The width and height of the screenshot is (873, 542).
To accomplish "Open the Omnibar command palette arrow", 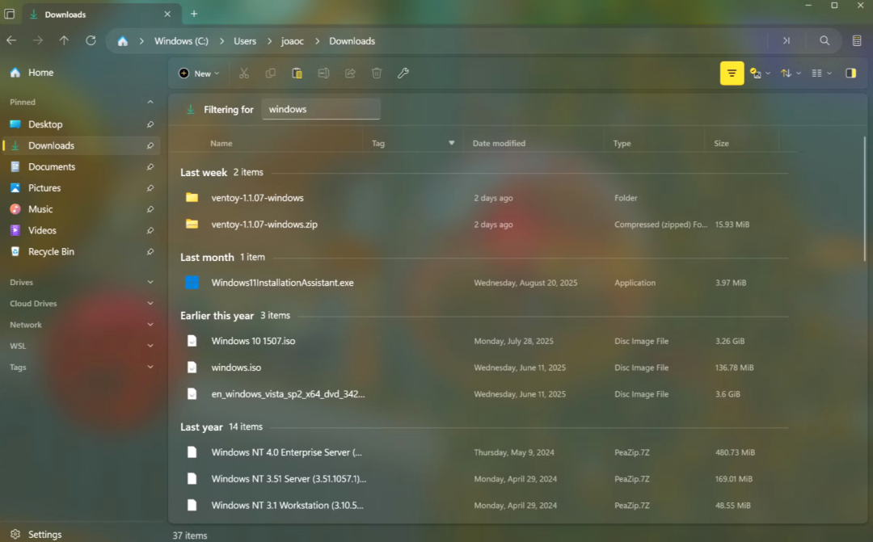I will 787,40.
